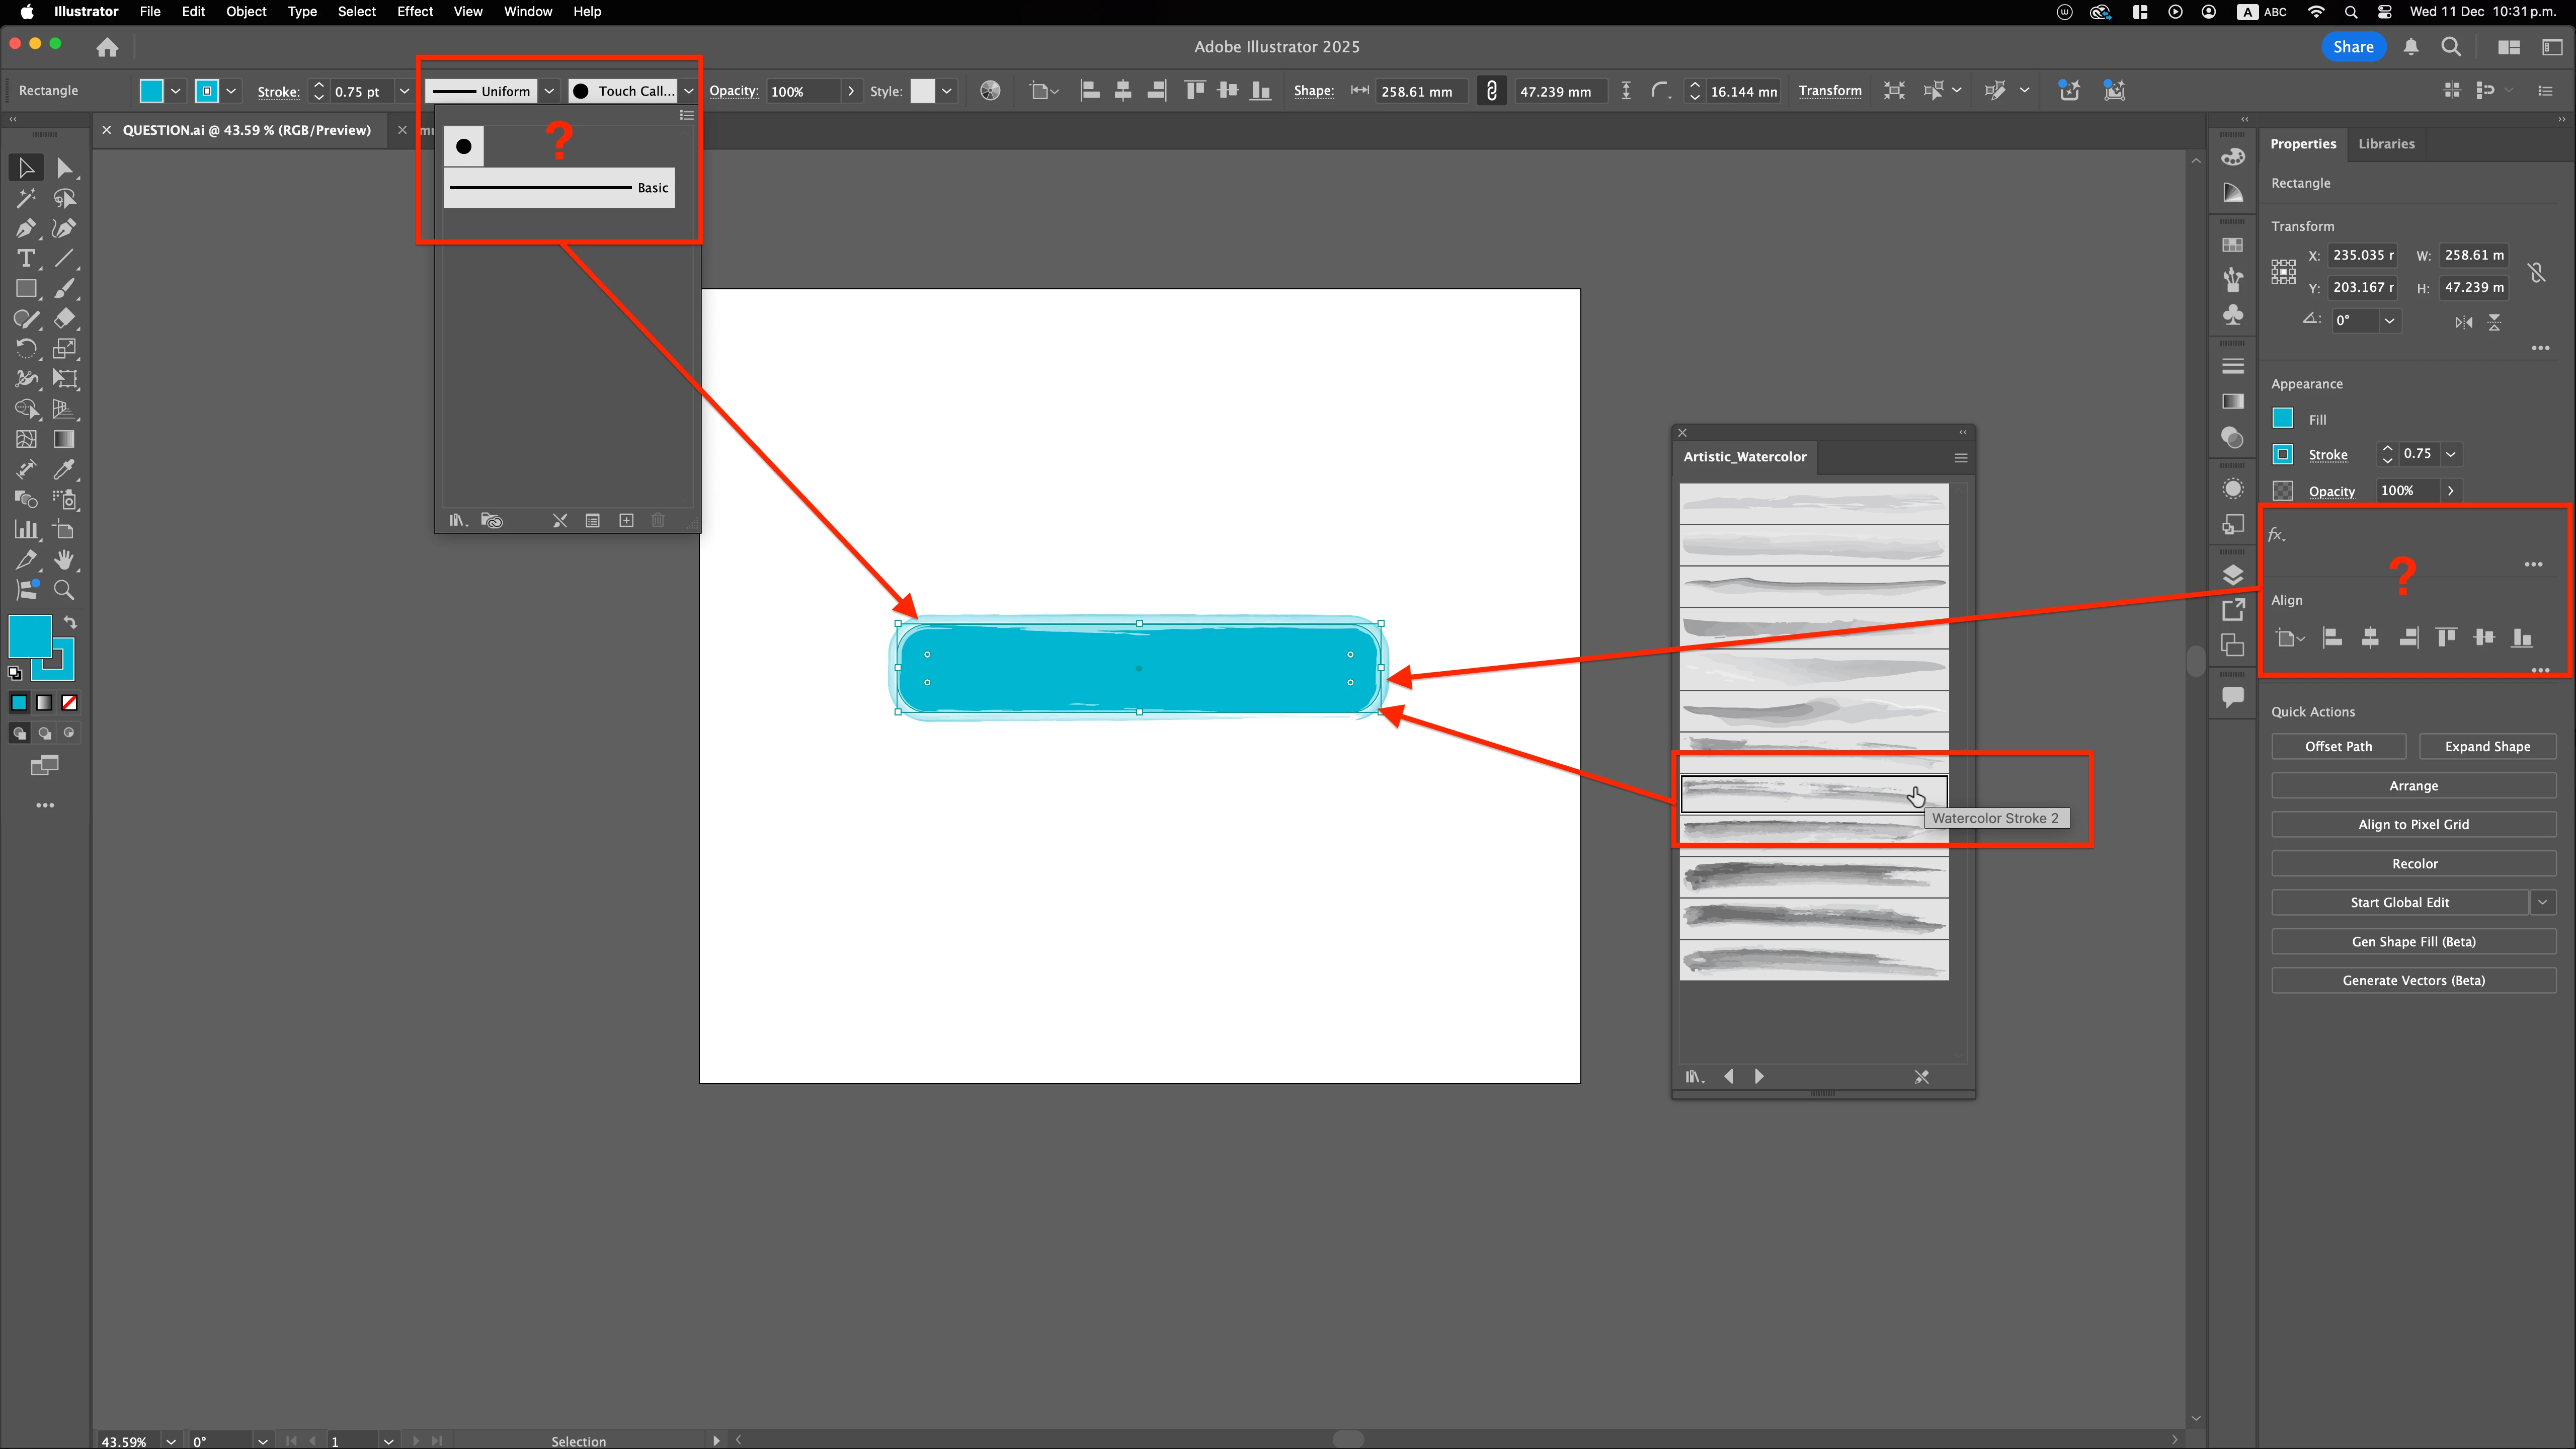Expand the rotation angle dropdown in Transform
2576x1449 pixels.
[2389, 321]
